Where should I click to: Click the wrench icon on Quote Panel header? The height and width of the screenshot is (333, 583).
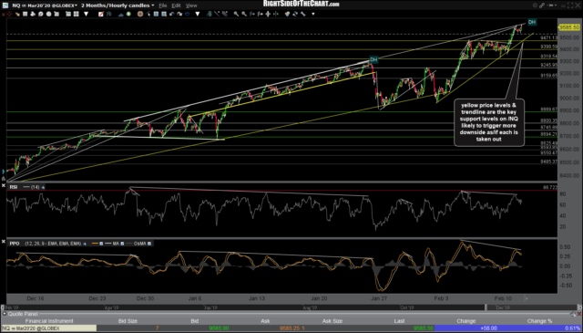(x=573, y=314)
